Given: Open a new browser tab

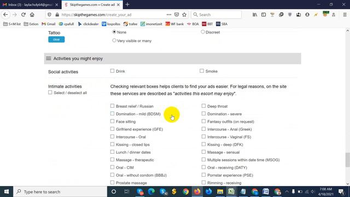Looking at the screenshot, I should point(127,4).
